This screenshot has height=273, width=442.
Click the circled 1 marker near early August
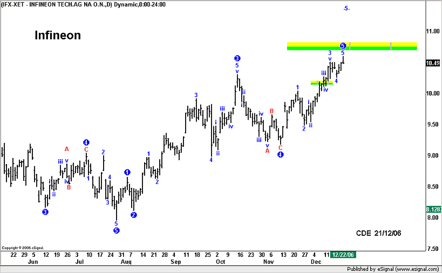(127, 173)
